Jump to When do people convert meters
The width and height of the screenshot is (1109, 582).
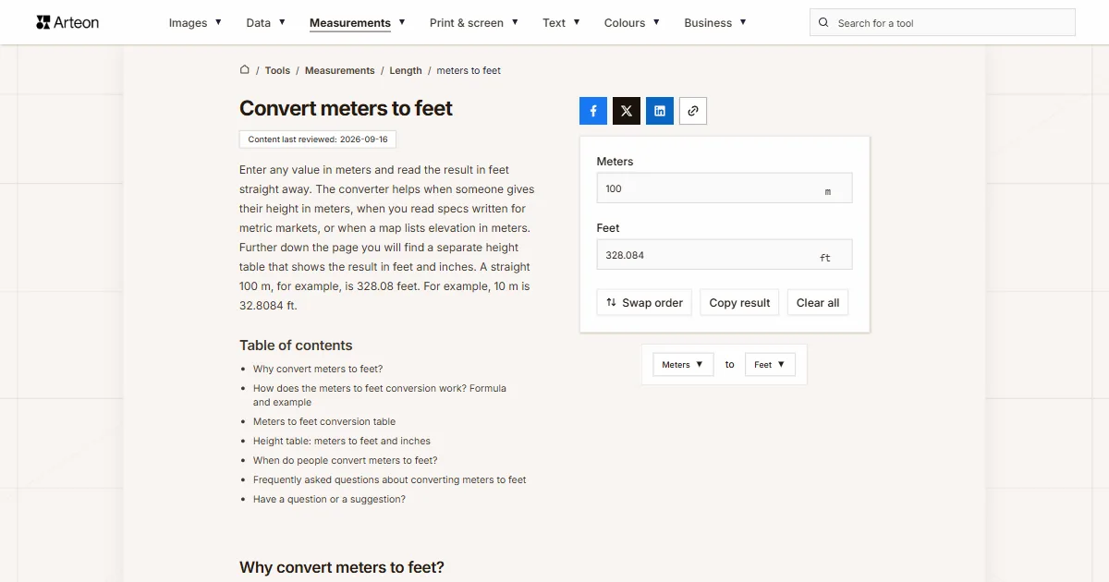point(346,460)
